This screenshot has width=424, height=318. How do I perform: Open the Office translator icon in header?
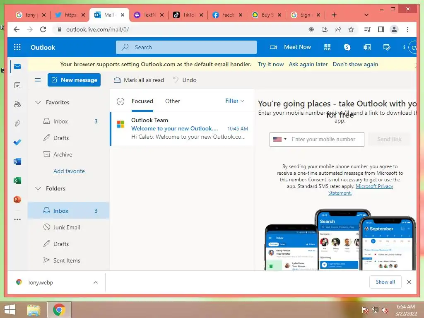367,47
